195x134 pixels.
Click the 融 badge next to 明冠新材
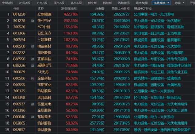pos(33,46)
